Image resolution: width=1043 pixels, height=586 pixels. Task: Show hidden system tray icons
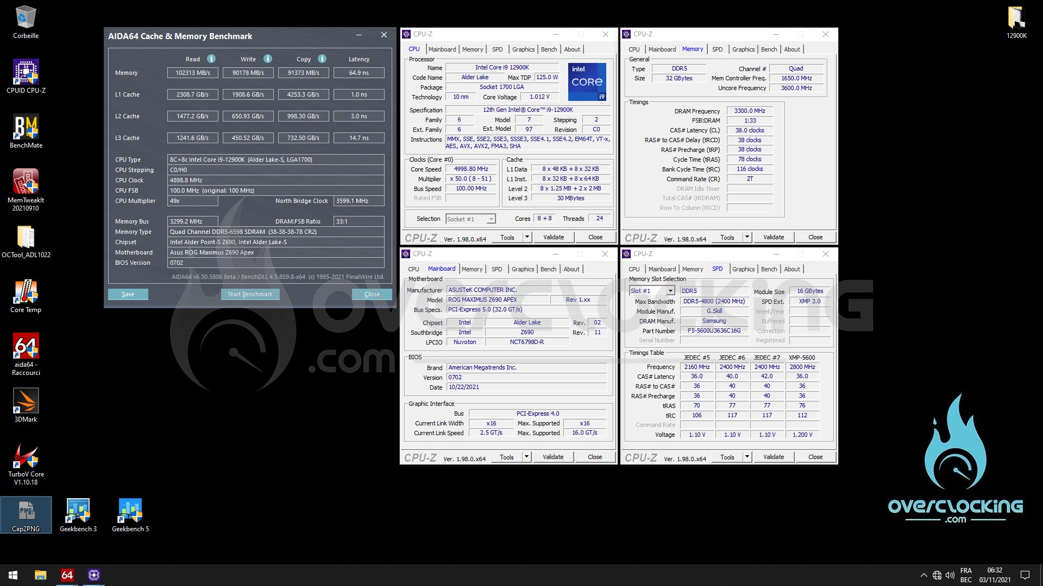[923, 575]
